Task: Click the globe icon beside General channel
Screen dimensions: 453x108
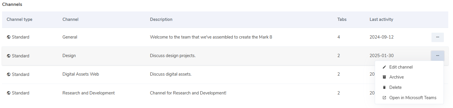Action: coord(9,37)
